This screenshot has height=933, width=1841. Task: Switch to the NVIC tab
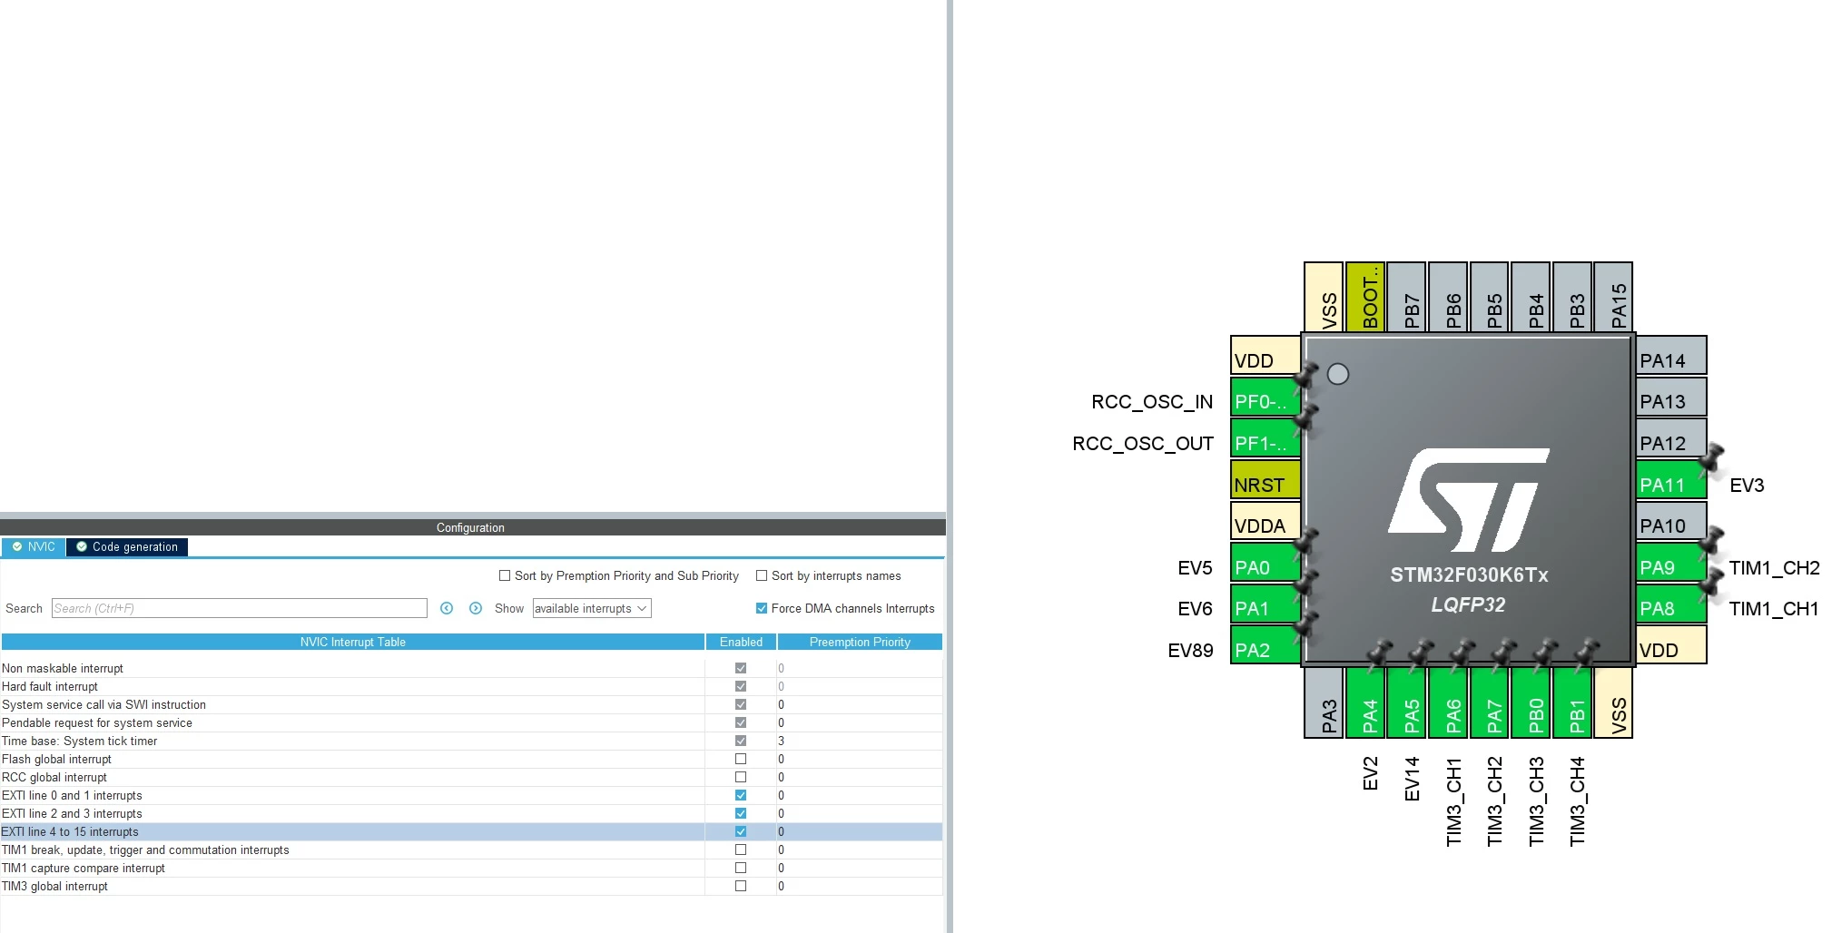click(34, 546)
